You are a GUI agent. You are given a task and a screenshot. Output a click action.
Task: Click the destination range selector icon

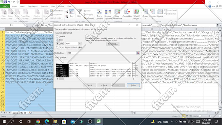click(x=138, y=53)
